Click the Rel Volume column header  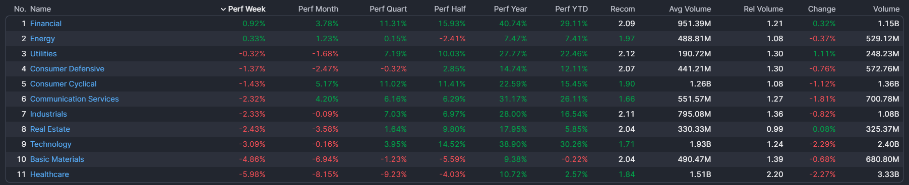pos(763,9)
